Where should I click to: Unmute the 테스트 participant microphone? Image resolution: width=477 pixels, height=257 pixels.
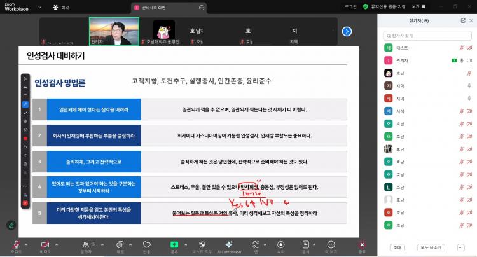[x=462, y=48]
